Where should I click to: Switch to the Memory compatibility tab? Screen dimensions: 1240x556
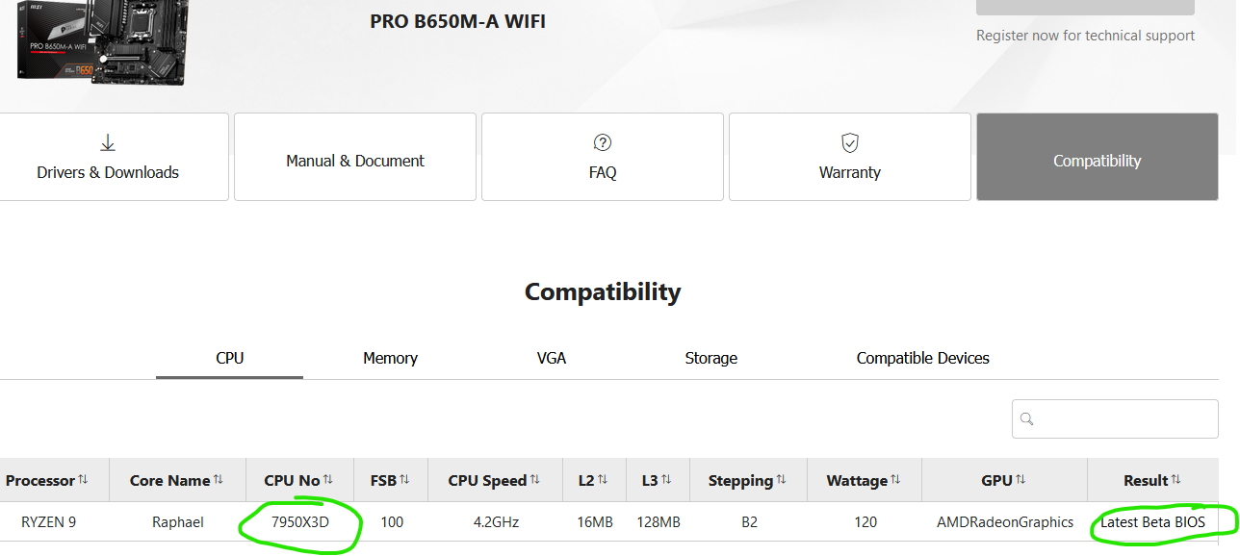390,358
